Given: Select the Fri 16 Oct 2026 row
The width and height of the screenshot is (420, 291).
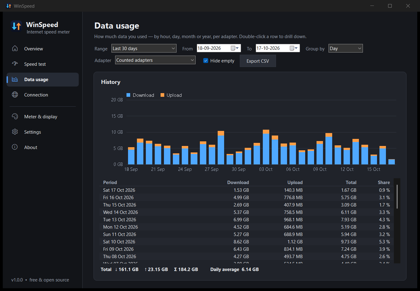Looking at the screenshot, I should tap(247, 197).
